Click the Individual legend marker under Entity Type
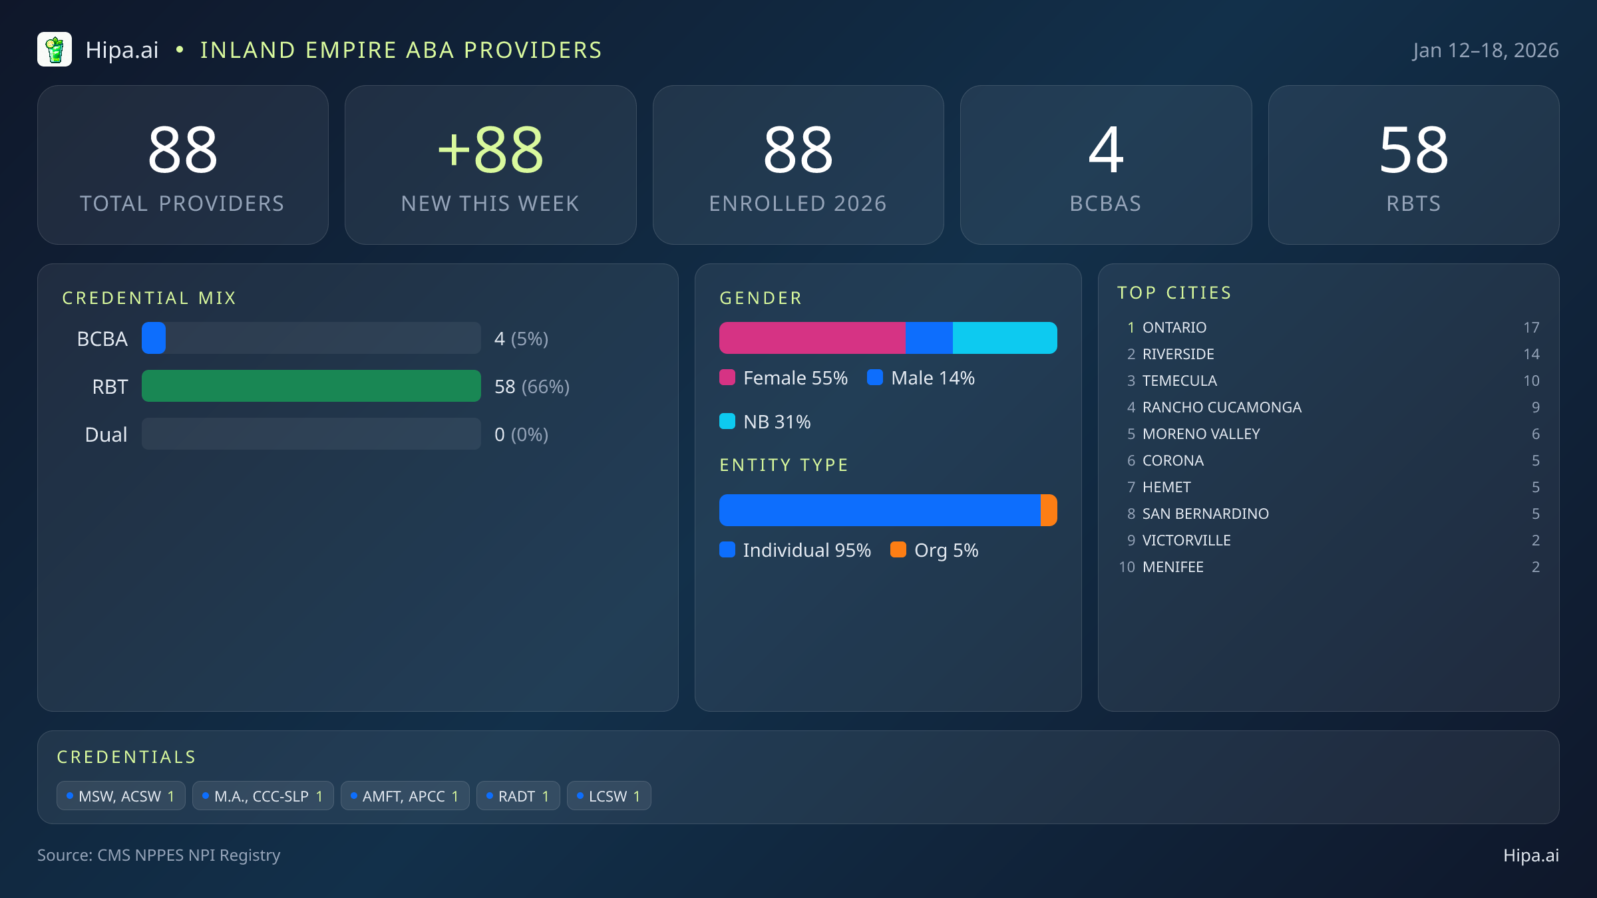This screenshot has height=898, width=1597. tap(728, 550)
